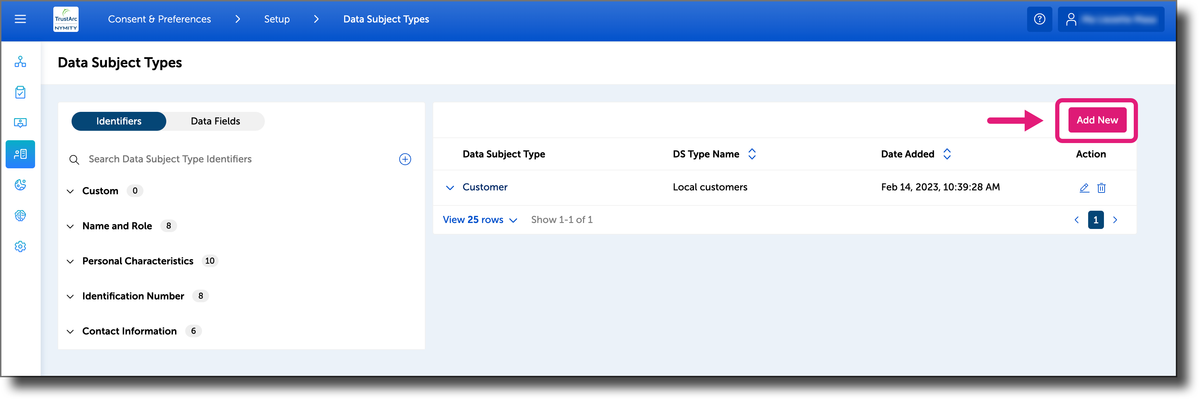This screenshot has height=399, width=1199.
Task: Open the hierarchy diagram sidebar icon
Action: 20,61
